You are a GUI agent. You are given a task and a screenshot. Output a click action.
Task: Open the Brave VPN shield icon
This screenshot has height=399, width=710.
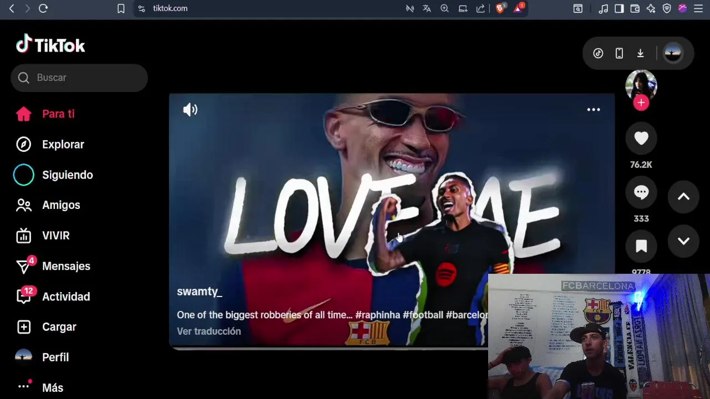(667, 8)
